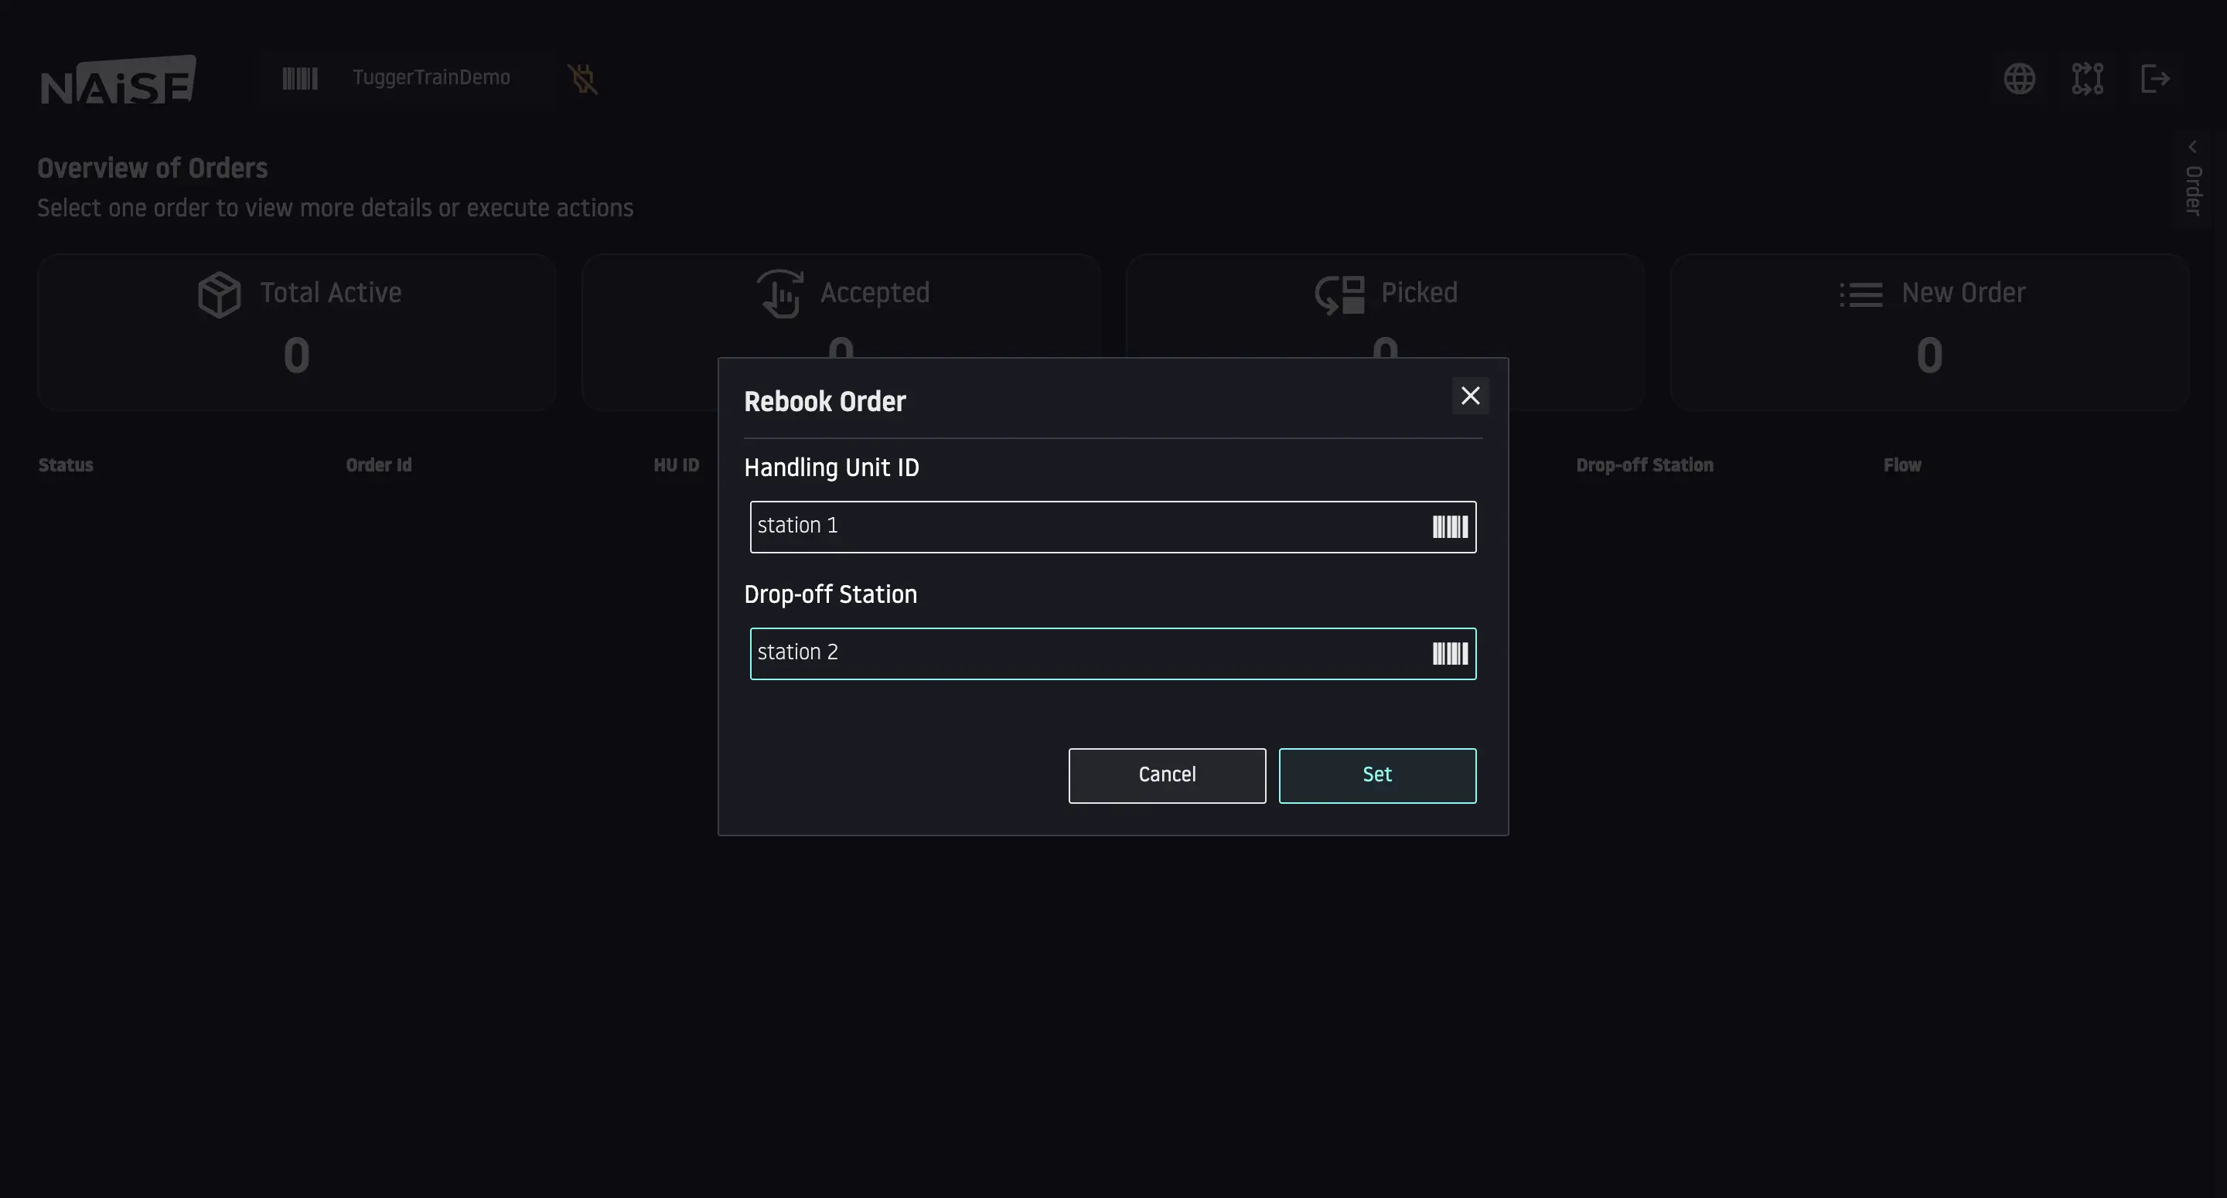This screenshot has width=2227, height=1198.
Task: Click into the Drop-off Station field
Action: pyautogui.click(x=1081, y=653)
